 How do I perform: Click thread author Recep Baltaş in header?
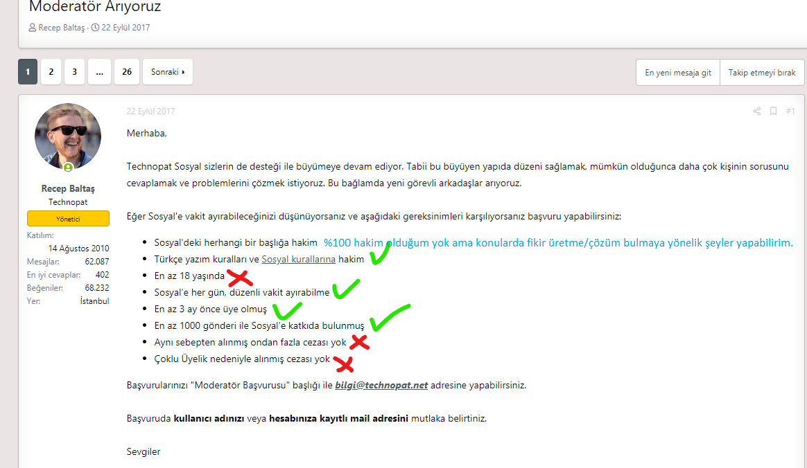click(61, 28)
